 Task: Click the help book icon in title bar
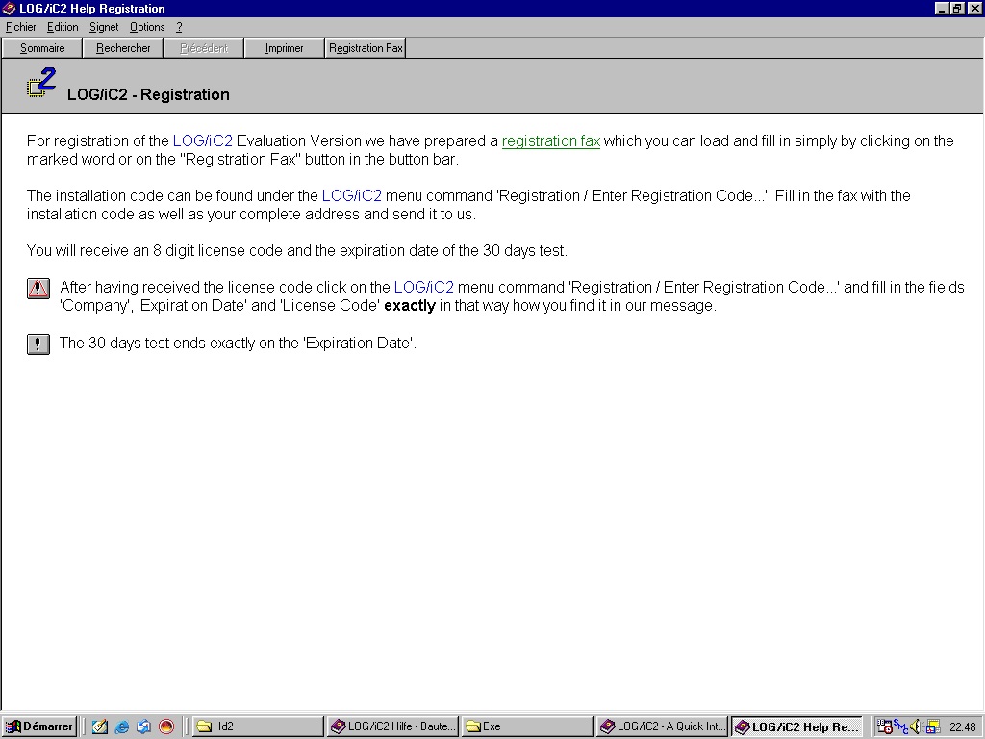(x=9, y=9)
